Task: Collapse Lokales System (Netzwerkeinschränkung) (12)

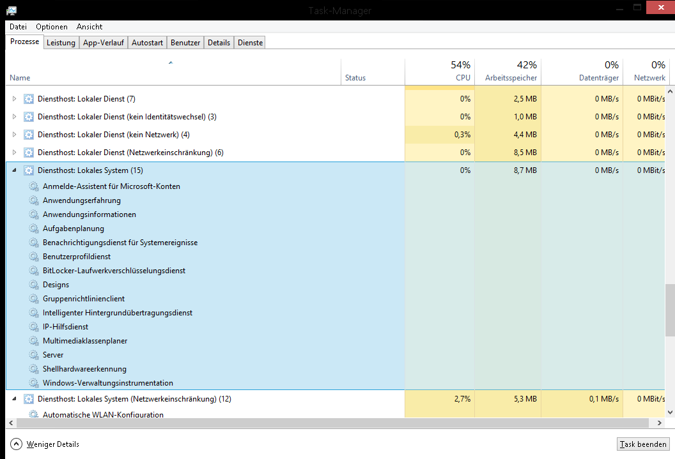Action: [14, 399]
